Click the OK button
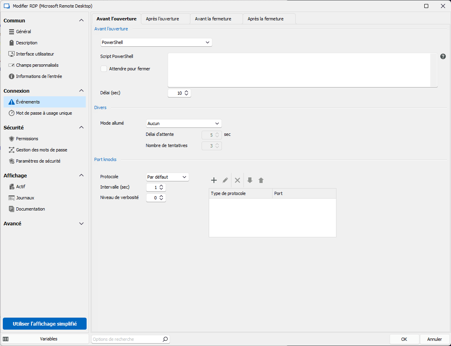 (x=404, y=339)
